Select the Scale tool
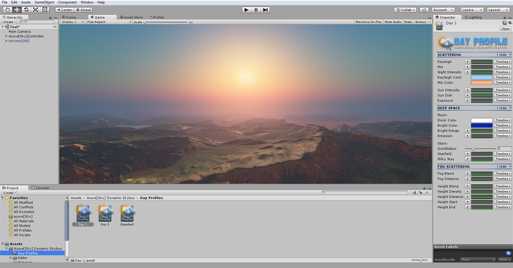Image resolution: width=513 pixels, height=268 pixels. [x=35, y=10]
